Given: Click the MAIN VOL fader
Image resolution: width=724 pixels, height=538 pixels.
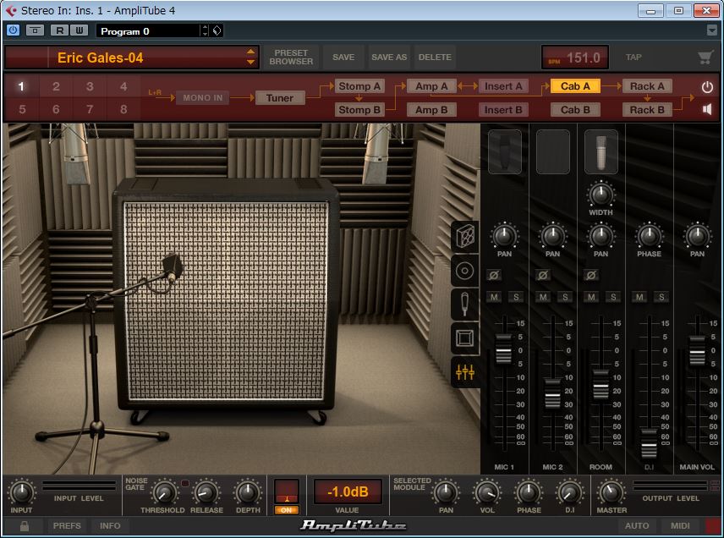Looking at the screenshot, I should tap(697, 349).
